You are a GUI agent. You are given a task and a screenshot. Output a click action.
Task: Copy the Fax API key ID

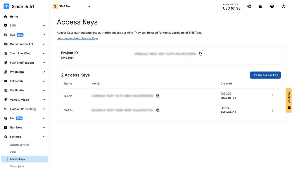pyautogui.click(x=158, y=96)
